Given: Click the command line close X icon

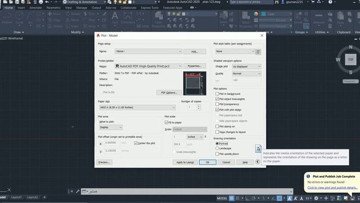Looking at the screenshot, I should coord(72,191).
